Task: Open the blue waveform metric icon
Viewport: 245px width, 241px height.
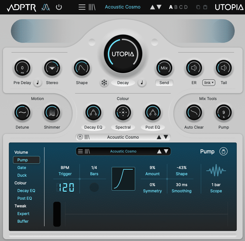Action: click(46, 7)
